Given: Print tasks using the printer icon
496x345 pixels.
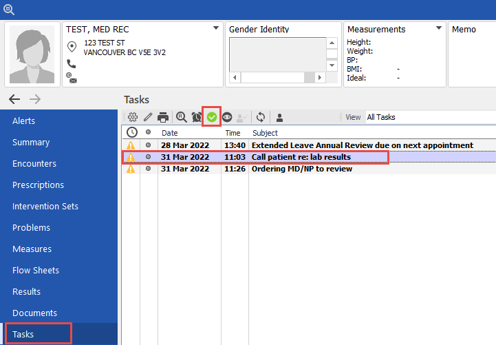Looking at the screenshot, I should pyautogui.click(x=163, y=117).
